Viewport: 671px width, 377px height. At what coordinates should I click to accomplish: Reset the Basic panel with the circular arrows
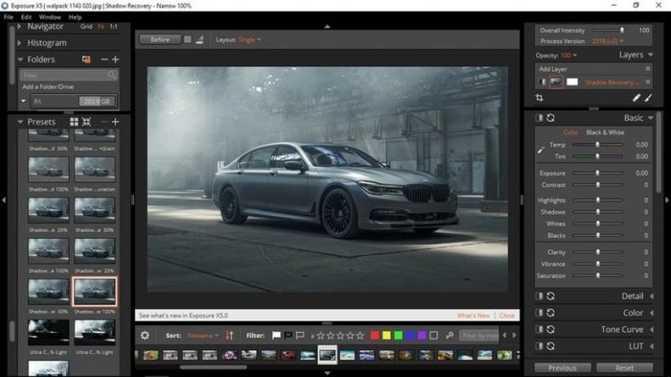[551, 118]
